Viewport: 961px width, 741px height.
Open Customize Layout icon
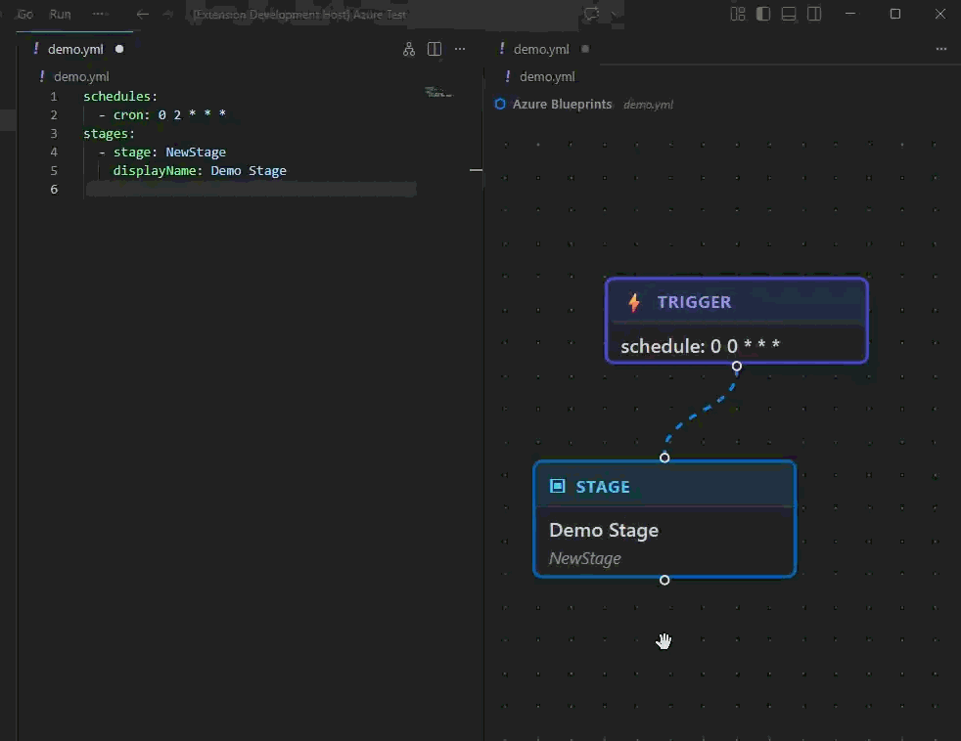(738, 14)
